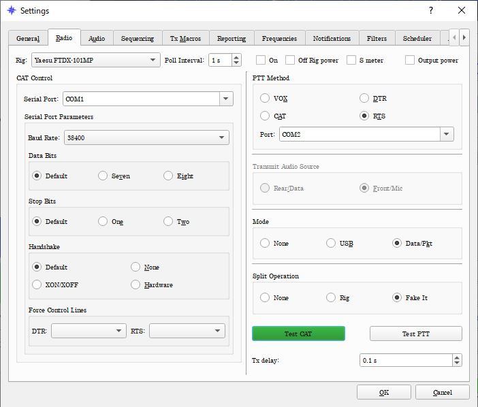Enable the S meter checkbox
The image size is (478, 407).
tap(351, 60)
